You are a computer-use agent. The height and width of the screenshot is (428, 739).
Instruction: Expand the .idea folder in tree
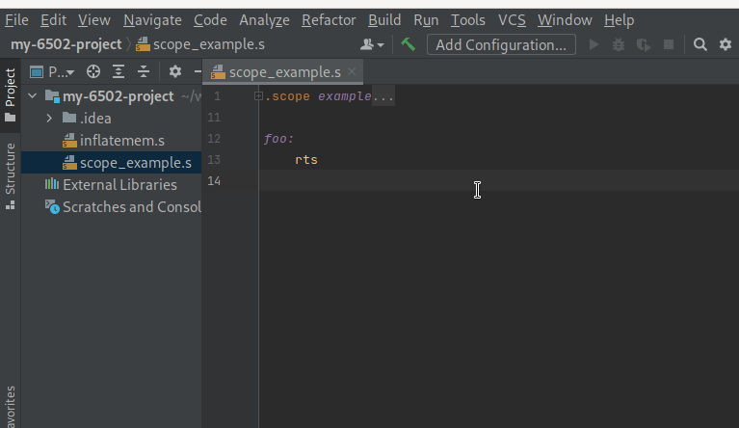pos(50,118)
